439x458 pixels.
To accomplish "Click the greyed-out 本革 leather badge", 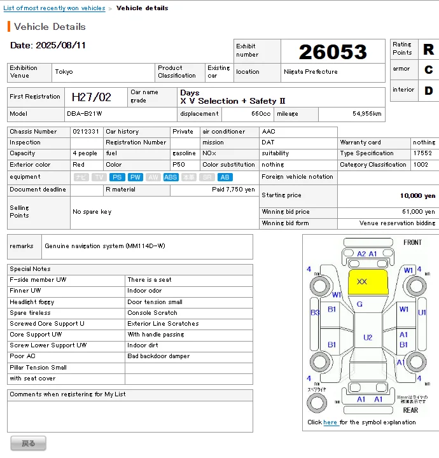I will click(189, 177).
